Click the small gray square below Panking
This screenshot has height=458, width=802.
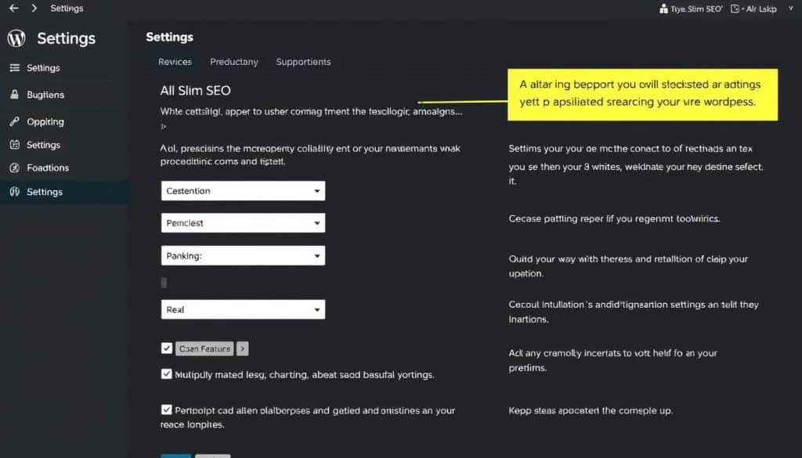(x=164, y=283)
